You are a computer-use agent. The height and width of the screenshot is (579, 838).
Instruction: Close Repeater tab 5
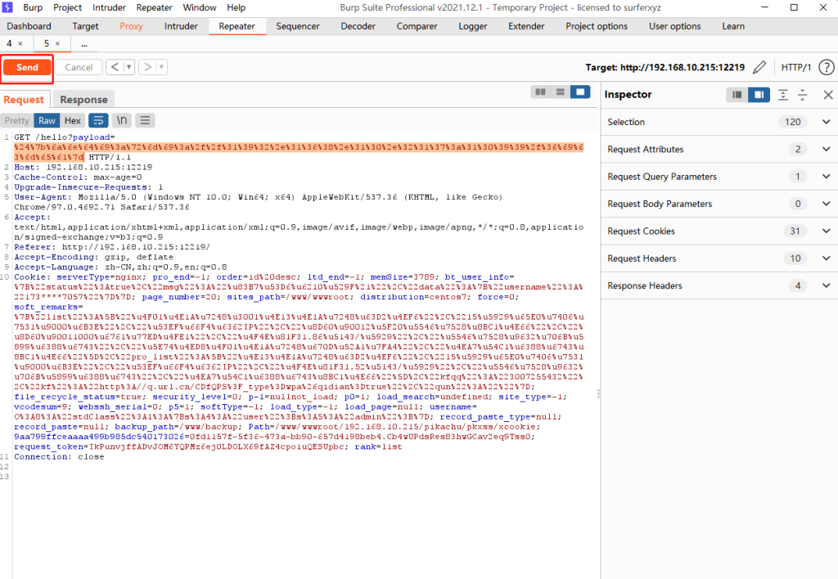click(x=58, y=44)
